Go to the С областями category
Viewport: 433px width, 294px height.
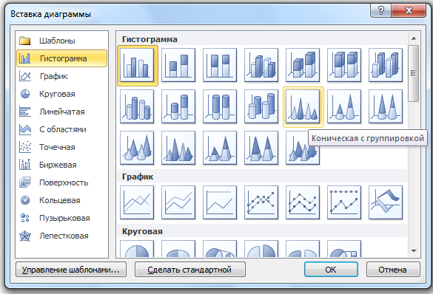pos(62,129)
